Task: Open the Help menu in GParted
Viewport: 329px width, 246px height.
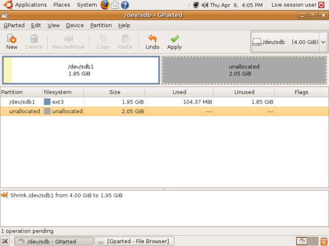Action: 124,25
